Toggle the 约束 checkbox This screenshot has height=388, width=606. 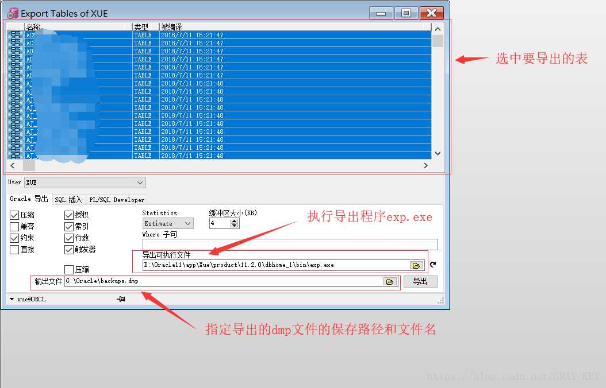point(14,238)
